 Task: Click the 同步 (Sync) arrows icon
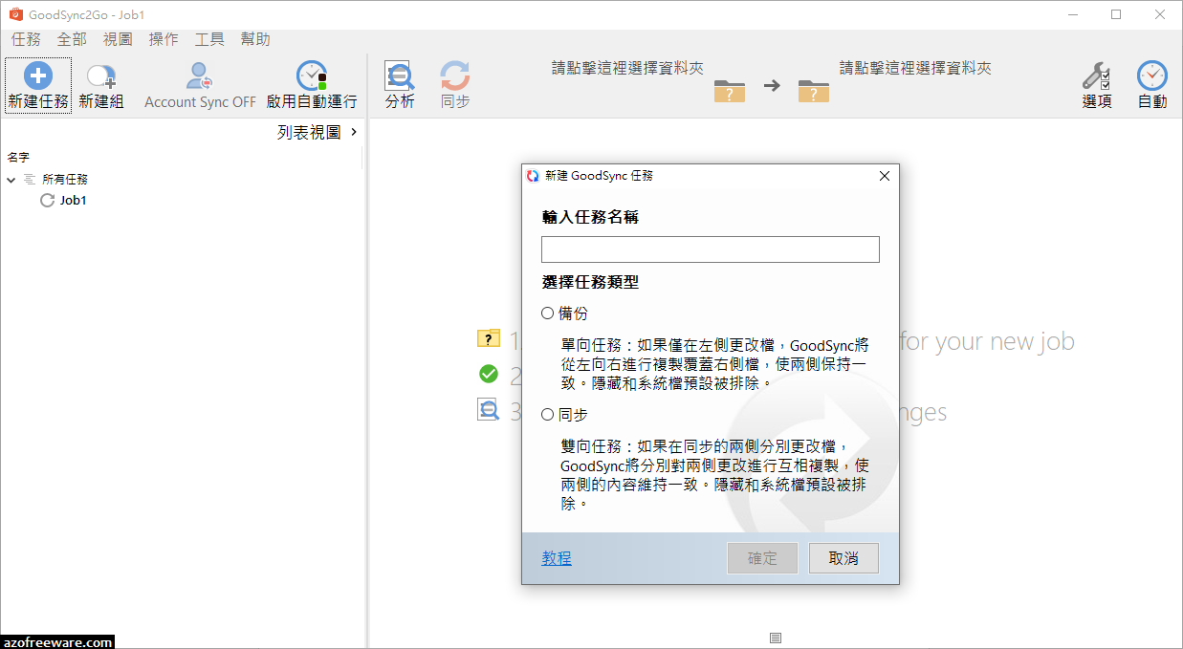[455, 76]
